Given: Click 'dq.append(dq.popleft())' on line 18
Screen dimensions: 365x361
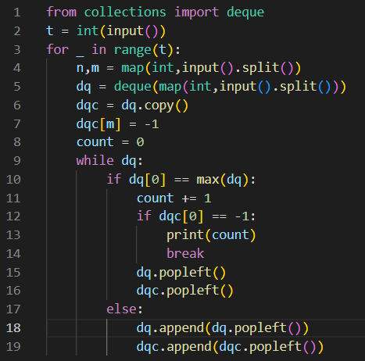Looking at the screenshot, I should click(x=223, y=328).
